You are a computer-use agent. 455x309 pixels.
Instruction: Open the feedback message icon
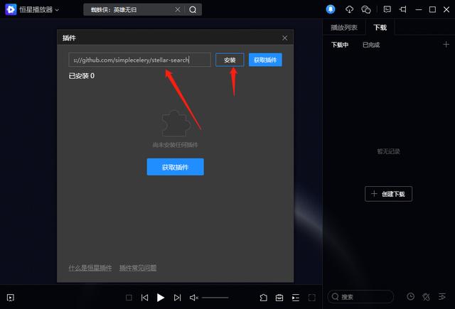click(x=387, y=9)
